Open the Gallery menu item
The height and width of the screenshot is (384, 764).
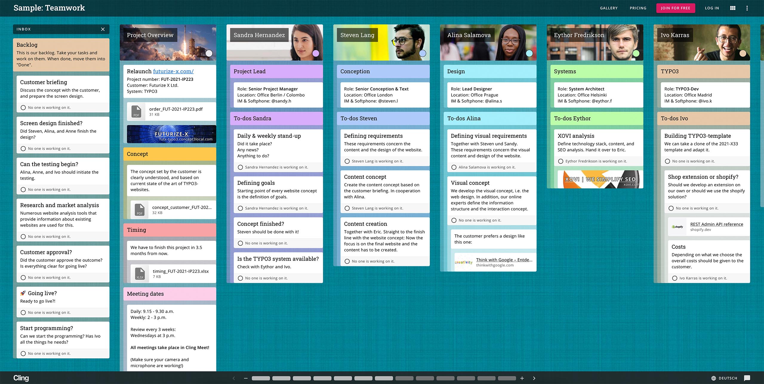tap(609, 8)
